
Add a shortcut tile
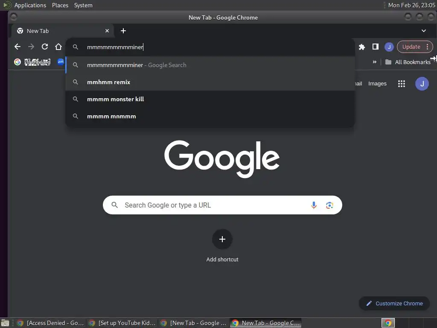tap(222, 246)
